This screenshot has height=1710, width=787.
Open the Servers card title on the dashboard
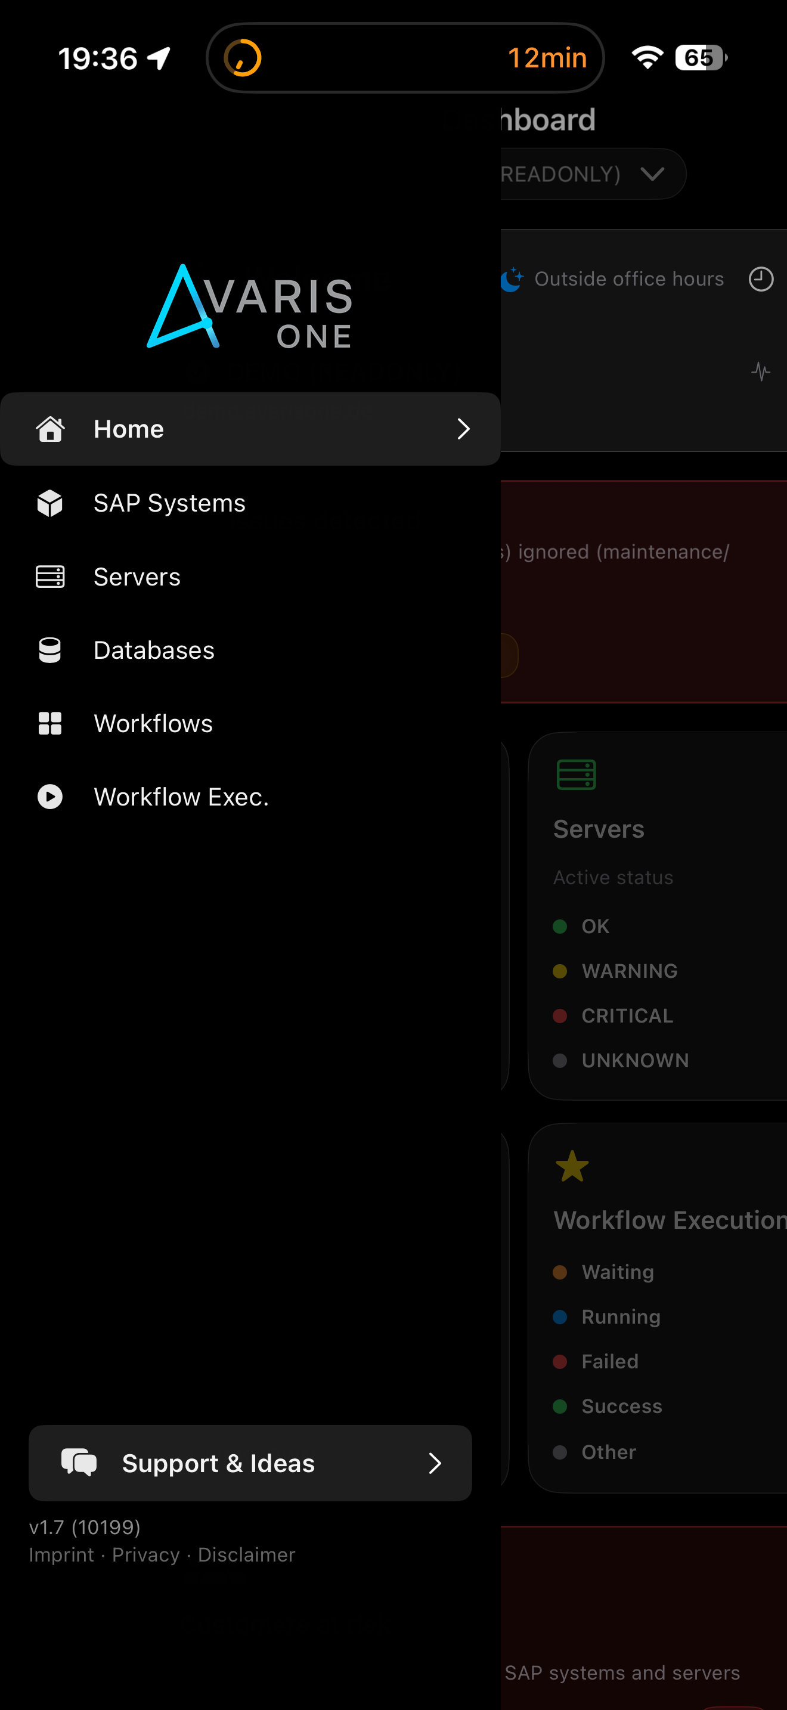(x=599, y=829)
